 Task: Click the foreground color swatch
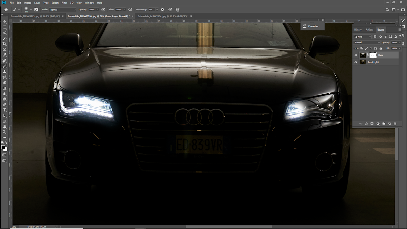pos(3,147)
